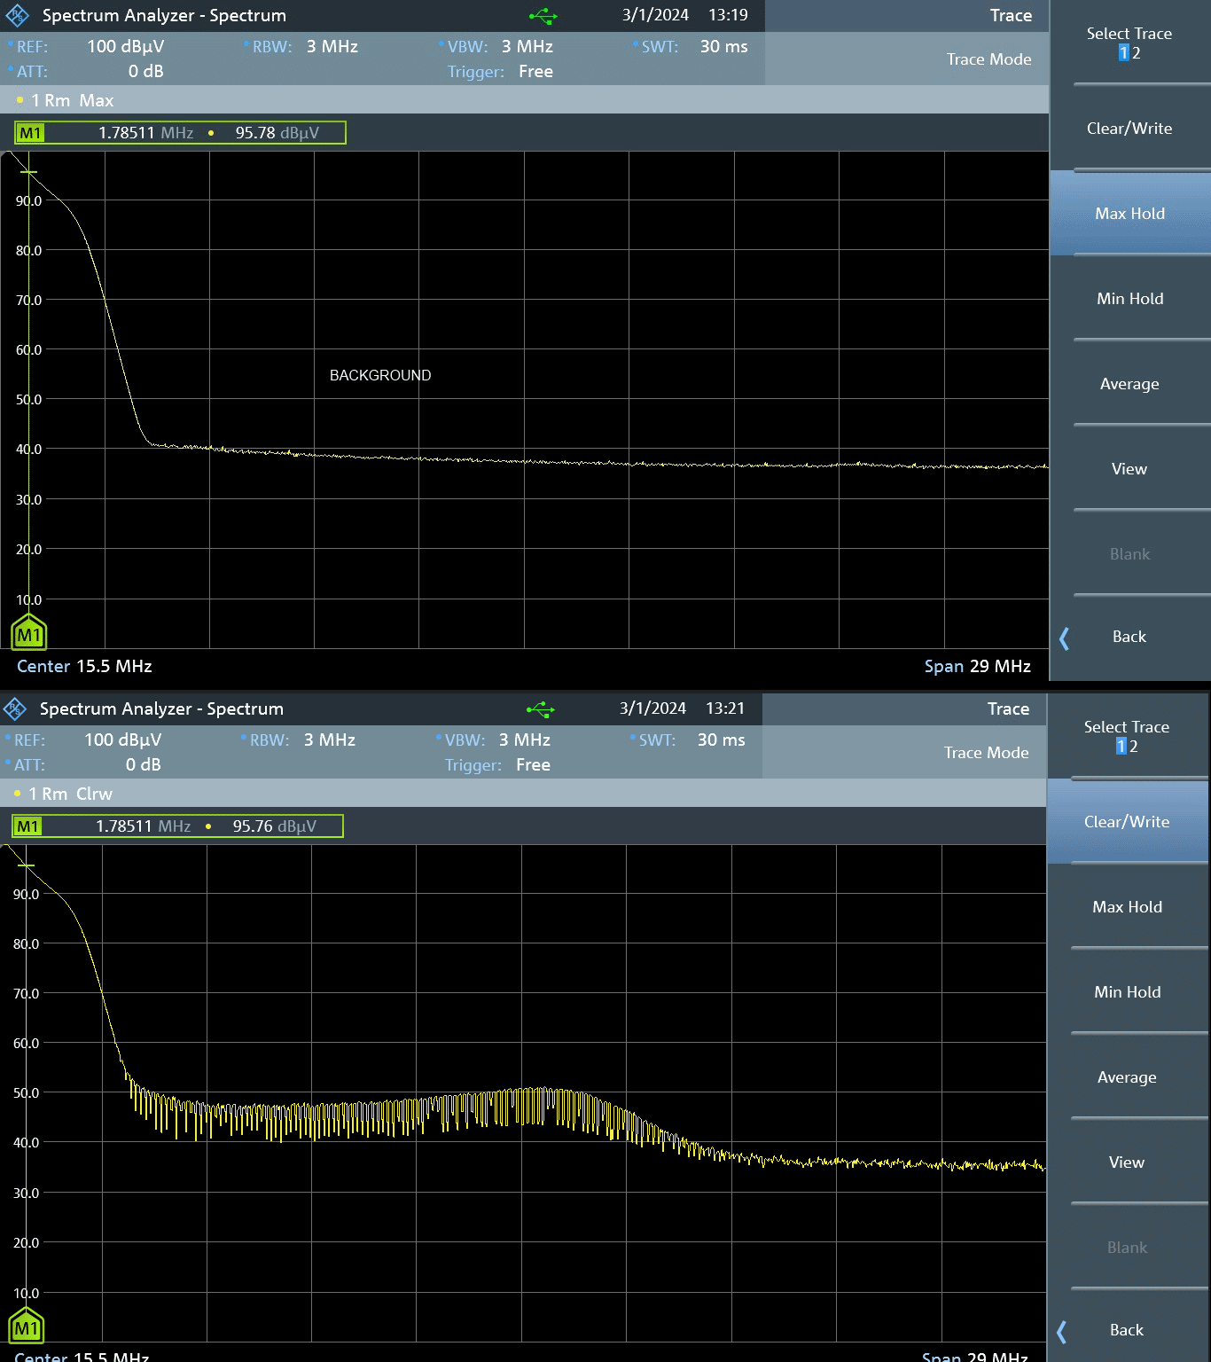This screenshot has width=1211, height=1362.
Task: Click marker frequency 1.78511 MHz in bottom analyzer
Action: (143, 826)
